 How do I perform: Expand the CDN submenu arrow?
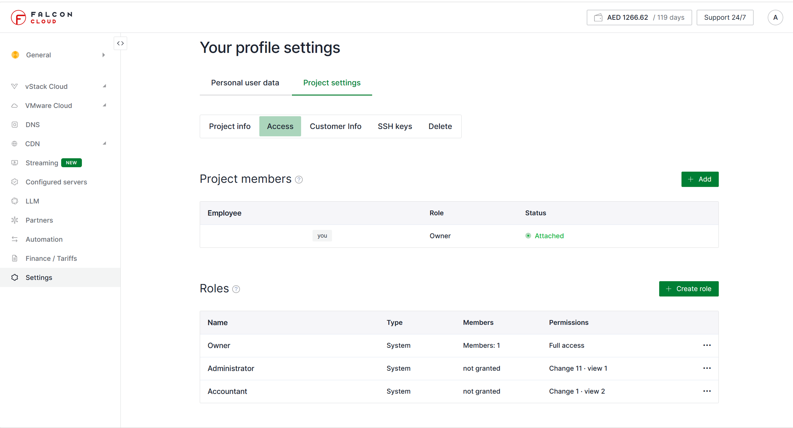point(104,143)
